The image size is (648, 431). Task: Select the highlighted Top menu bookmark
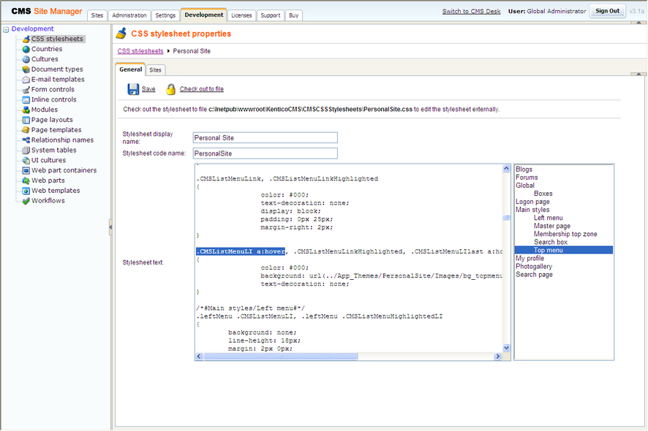564,250
